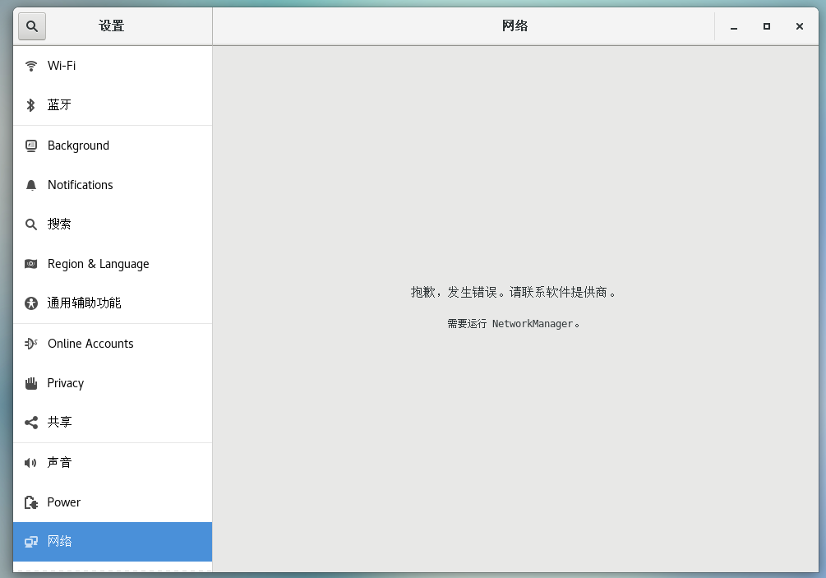This screenshot has width=826, height=578.
Task: Open the Privacy settings label
Action: pyautogui.click(x=65, y=383)
